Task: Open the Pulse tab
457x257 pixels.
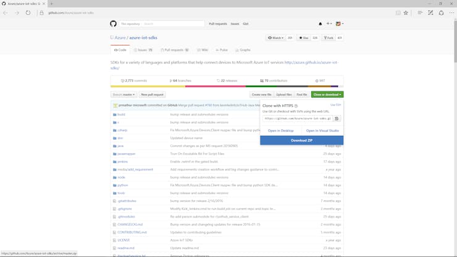Action: 222,50
